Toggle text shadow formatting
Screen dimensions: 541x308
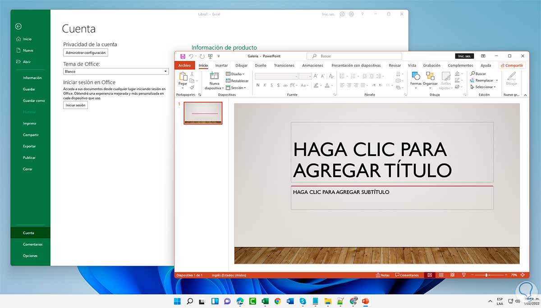279,85
